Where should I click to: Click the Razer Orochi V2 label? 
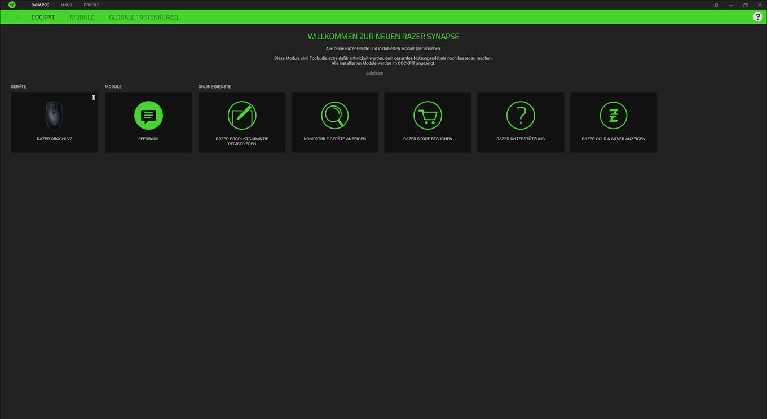[x=55, y=139]
